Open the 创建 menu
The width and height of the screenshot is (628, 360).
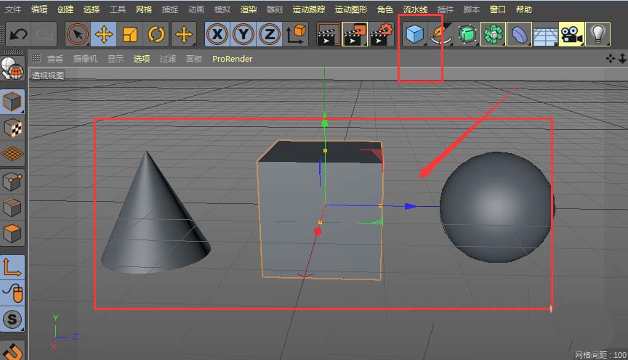pyautogui.click(x=65, y=9)
